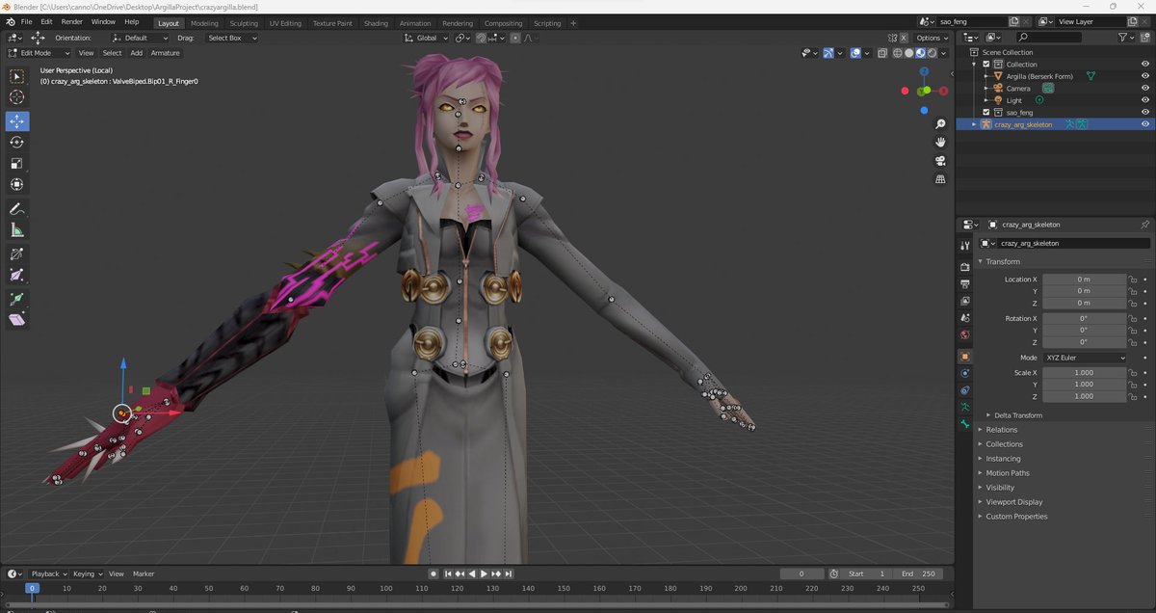The height and width of the screenshot is (613, 1156).
Task: Click the Z axis on navigation gizmo
Action: (x=924, y=71)
